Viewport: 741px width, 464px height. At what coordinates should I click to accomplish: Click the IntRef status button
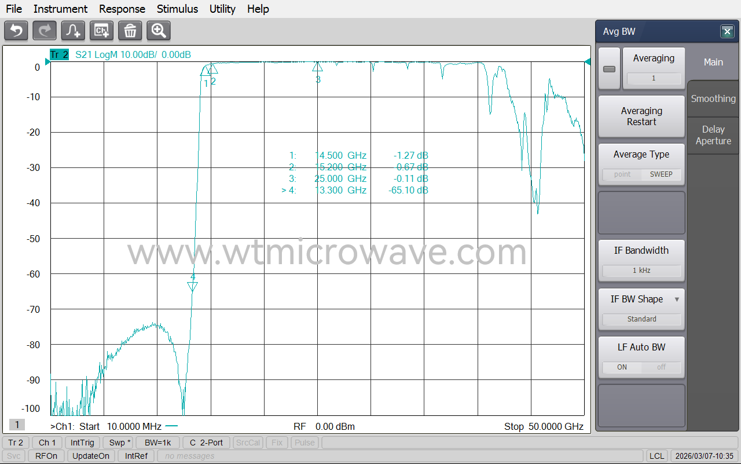pos(136,456)
